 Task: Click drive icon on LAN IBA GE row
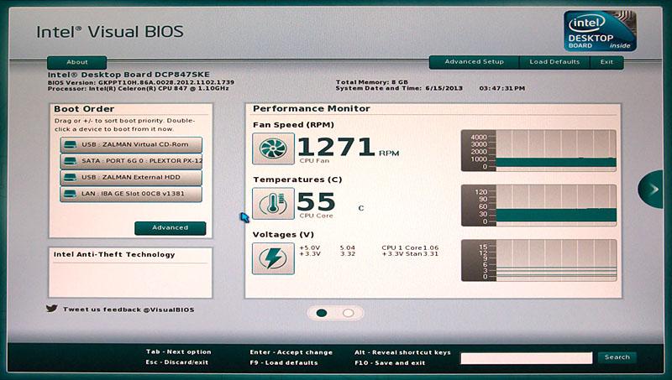point(71,194)
